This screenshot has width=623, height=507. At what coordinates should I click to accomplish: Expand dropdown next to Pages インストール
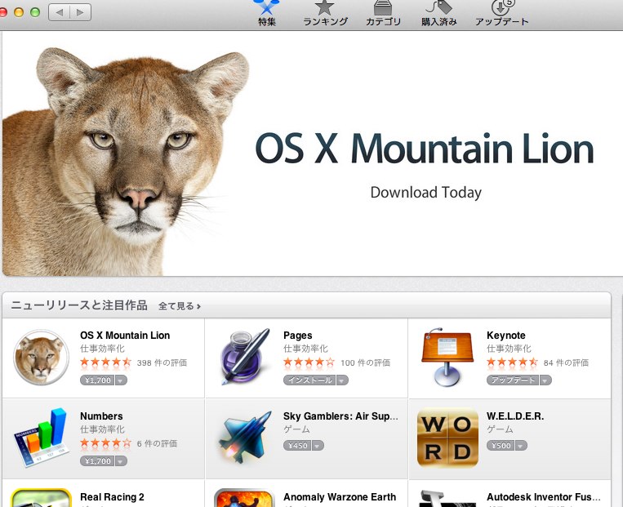pos(341,380)
